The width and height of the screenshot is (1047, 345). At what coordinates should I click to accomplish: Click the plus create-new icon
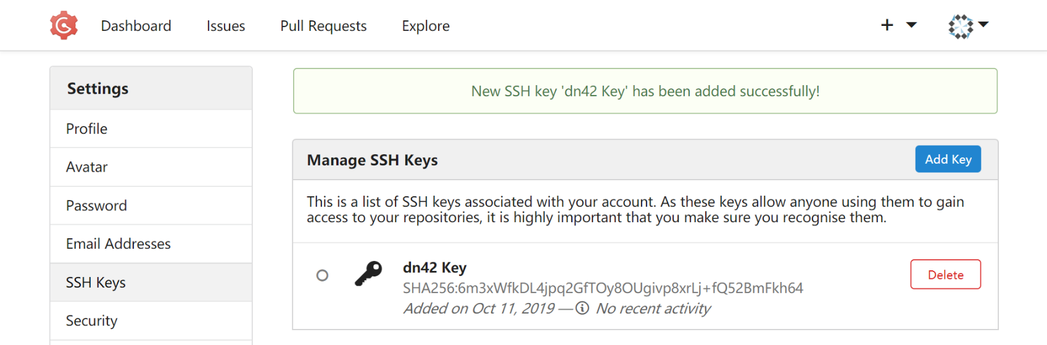click(887, 25)
